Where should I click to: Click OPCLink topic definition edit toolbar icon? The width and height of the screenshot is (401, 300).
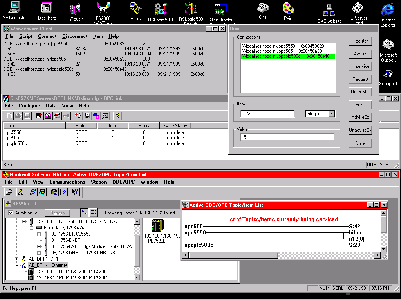pyautogui.click(x=39, y=116)
